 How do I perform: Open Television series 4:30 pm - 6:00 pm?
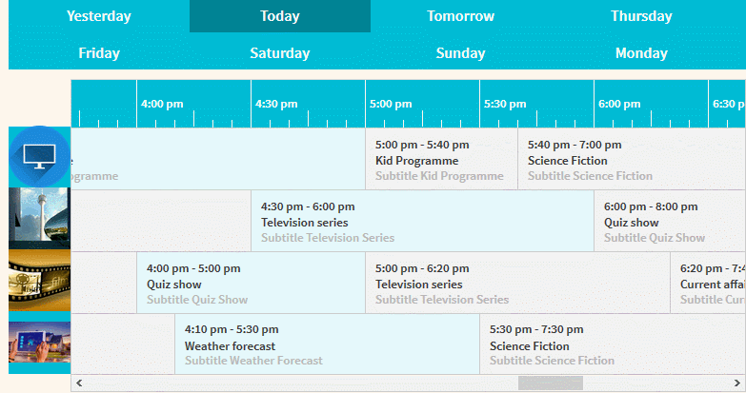pos(422,221)
